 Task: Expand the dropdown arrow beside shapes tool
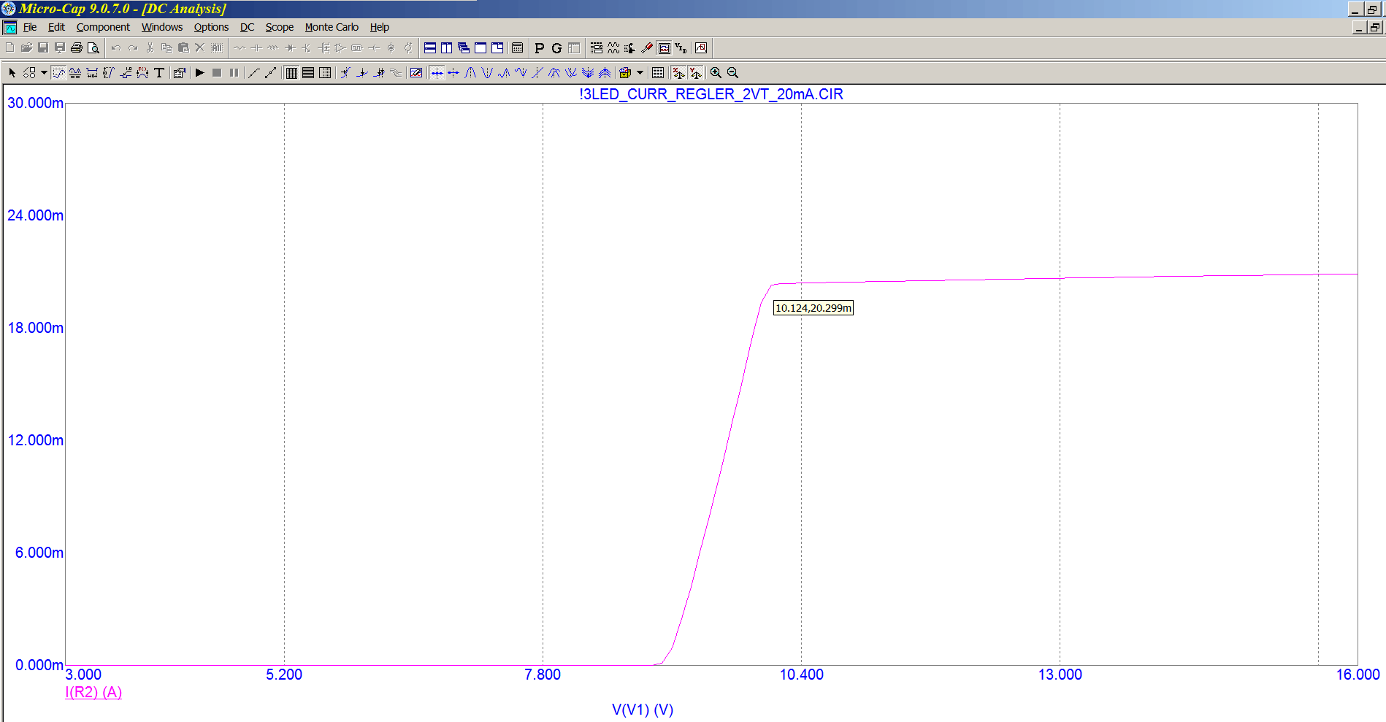pos(44,73)
